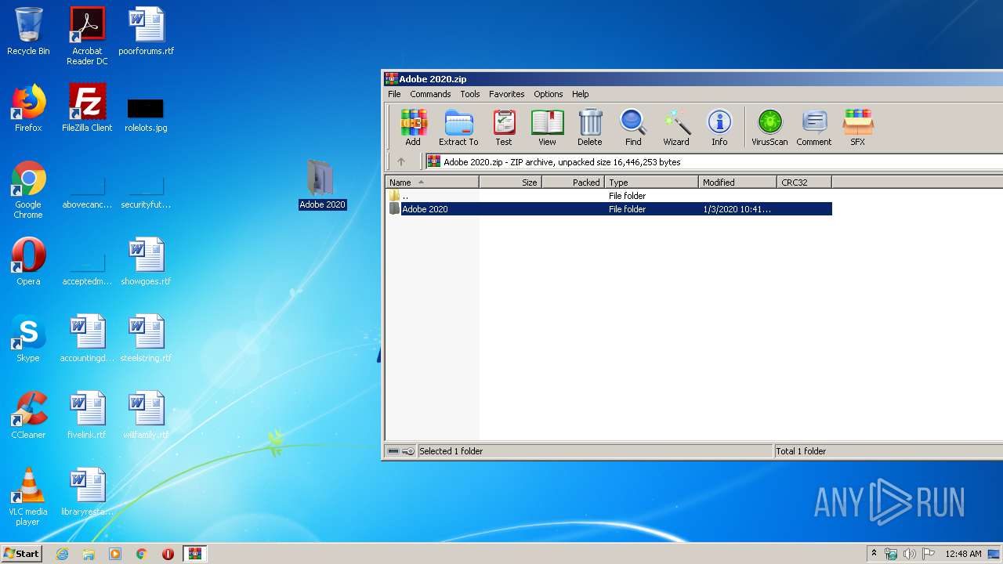Click the archive path address field

coord(713,162)
